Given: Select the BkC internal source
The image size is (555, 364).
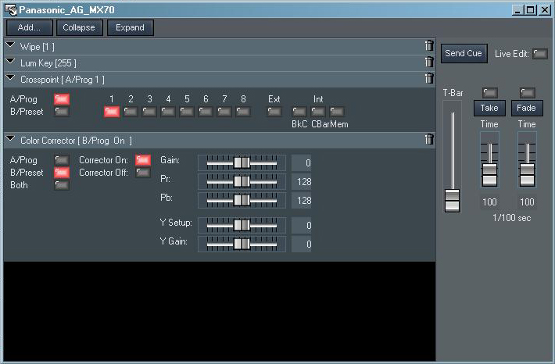Looking at the screenshot, I should pyautogui.click(x=299, y=112).
